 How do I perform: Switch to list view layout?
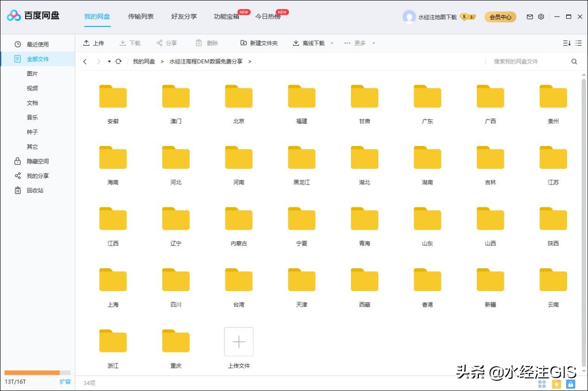pyautogui.click(x=579, y=43)
